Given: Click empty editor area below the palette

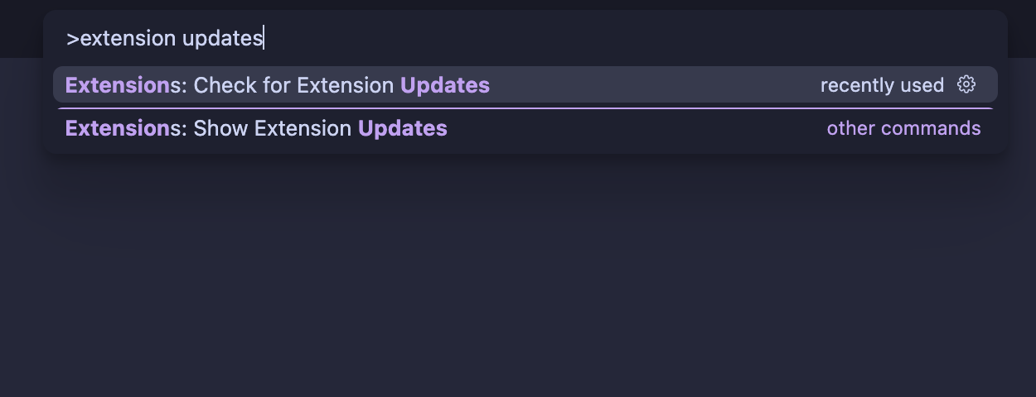Looking at the screenshot, I should click(518, 281).
